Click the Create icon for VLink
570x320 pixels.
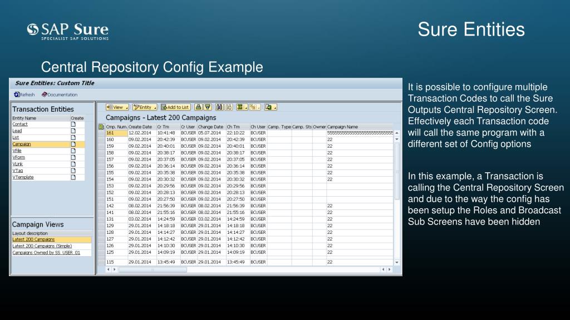pos(73,164)
